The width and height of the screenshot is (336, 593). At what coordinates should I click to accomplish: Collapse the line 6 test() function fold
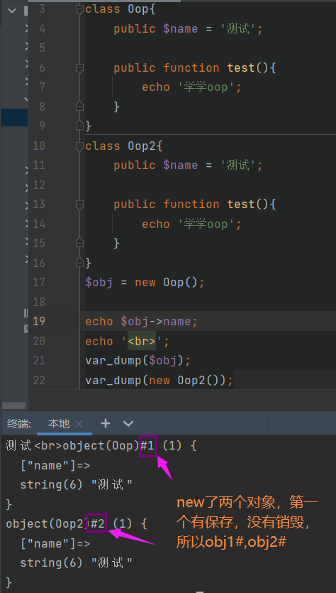pyautogui.click(x=79, y=68)
